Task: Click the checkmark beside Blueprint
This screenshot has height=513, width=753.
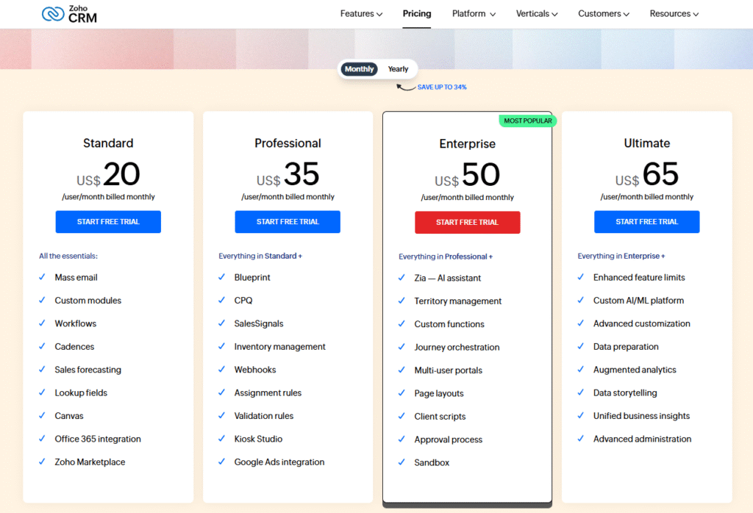Action: pos(221,277)
